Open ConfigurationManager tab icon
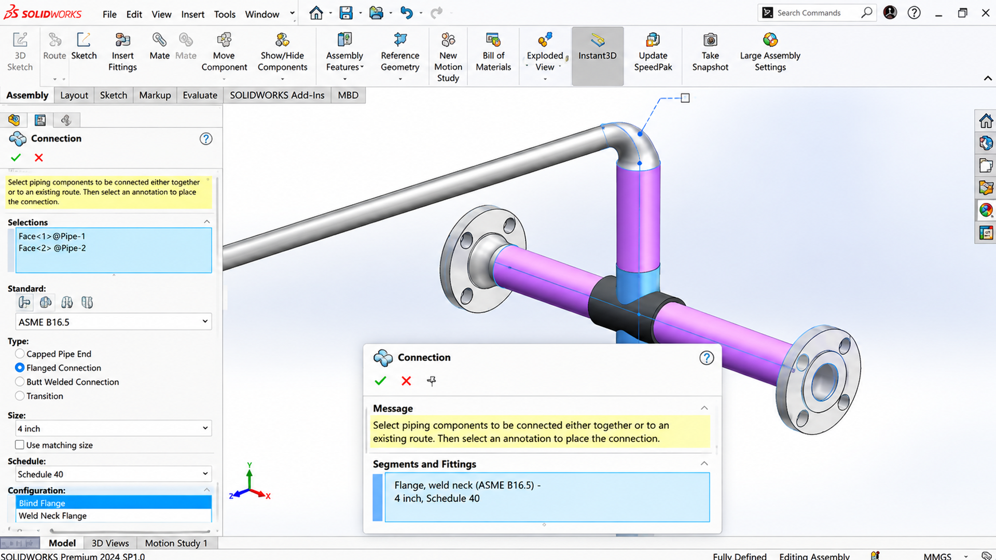Image resolution: width=996 pixels, height=560 pixels. click(66, 120)
